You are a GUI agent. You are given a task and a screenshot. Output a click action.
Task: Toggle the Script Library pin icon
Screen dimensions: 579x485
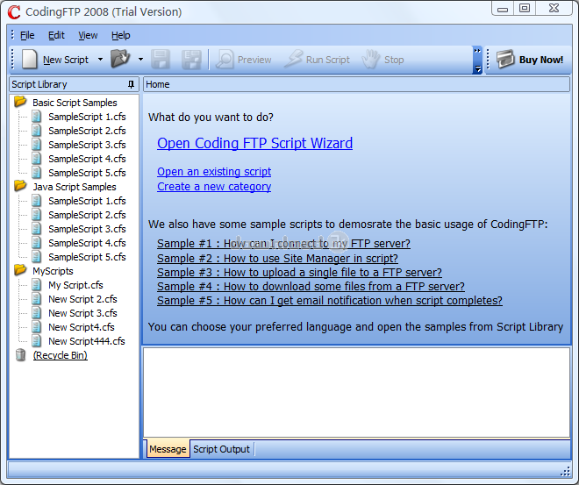pos(131,84)
